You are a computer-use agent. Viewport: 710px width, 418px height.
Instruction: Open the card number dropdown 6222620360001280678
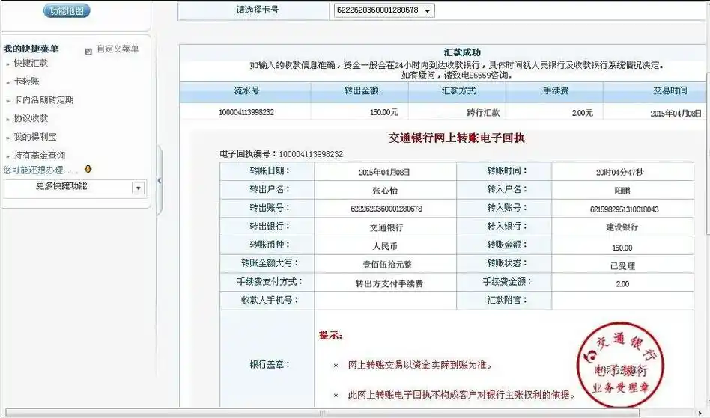384,10
